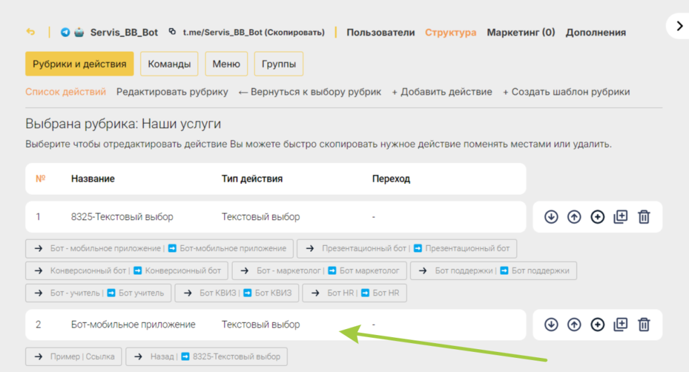This screenshot has height=372, width=689.
Task: Open the Пользователи section
Action: tap(381, 32)
